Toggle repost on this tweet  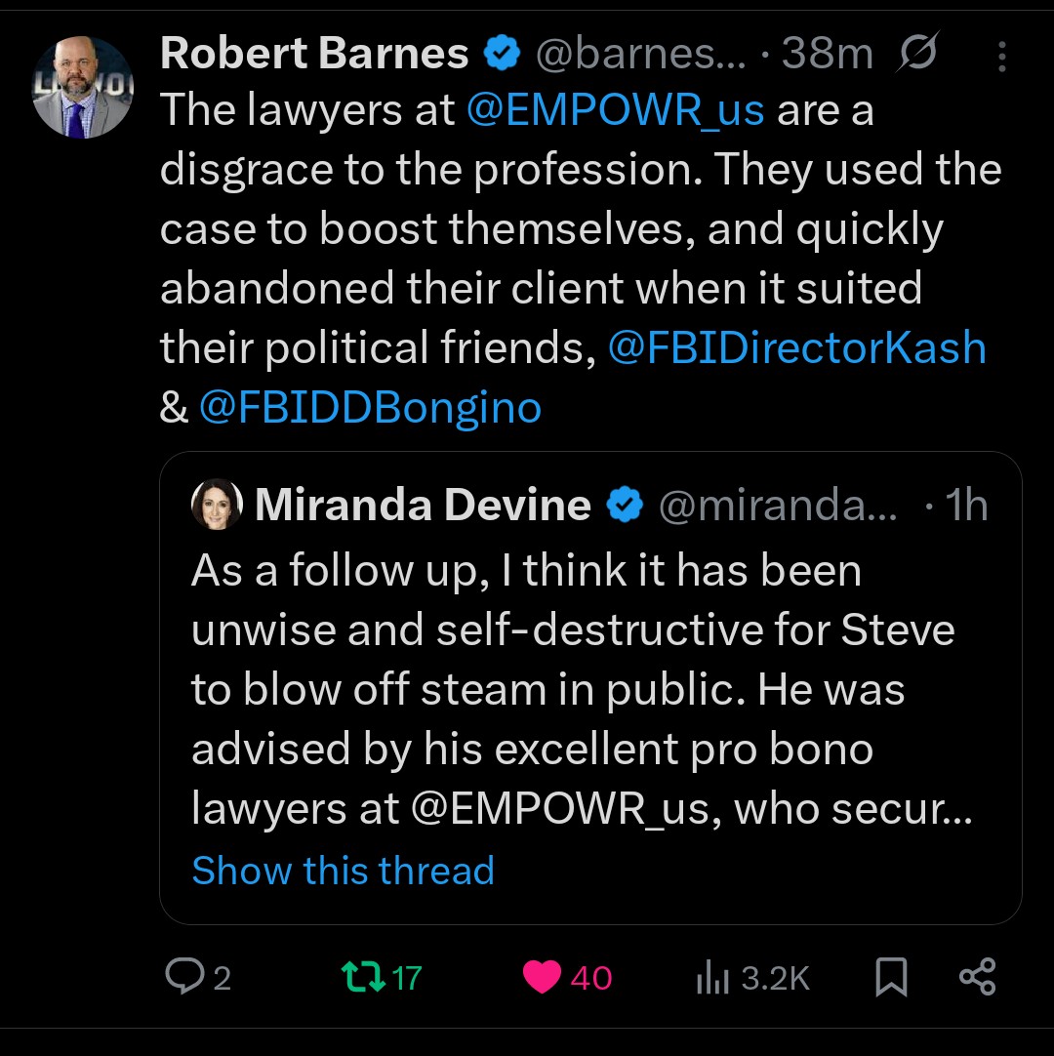tap(363, 977)
